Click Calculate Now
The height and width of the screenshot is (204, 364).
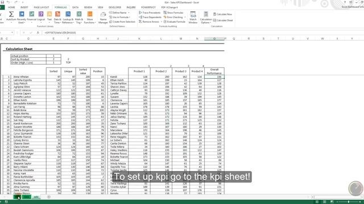point(222,14)
